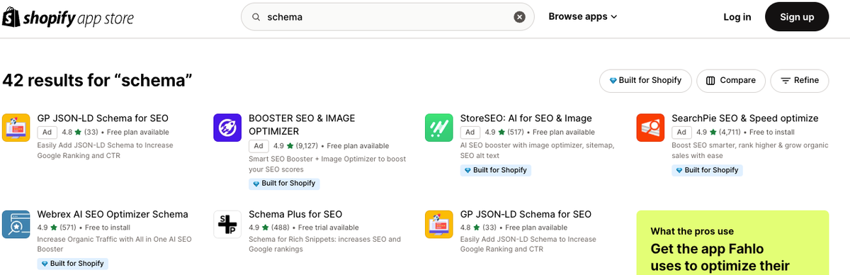Screen dimensions: 850x275
Task: Click the "42 results for schema" heading
Action: [98, 80]
